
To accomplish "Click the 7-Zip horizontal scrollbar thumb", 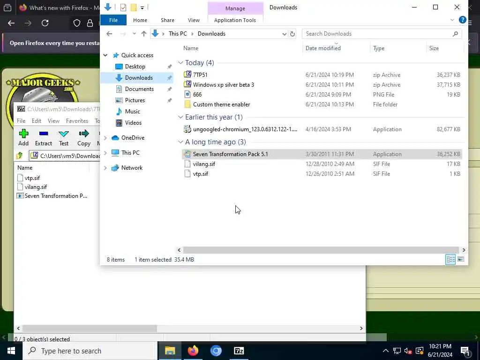I will point(90,328).
